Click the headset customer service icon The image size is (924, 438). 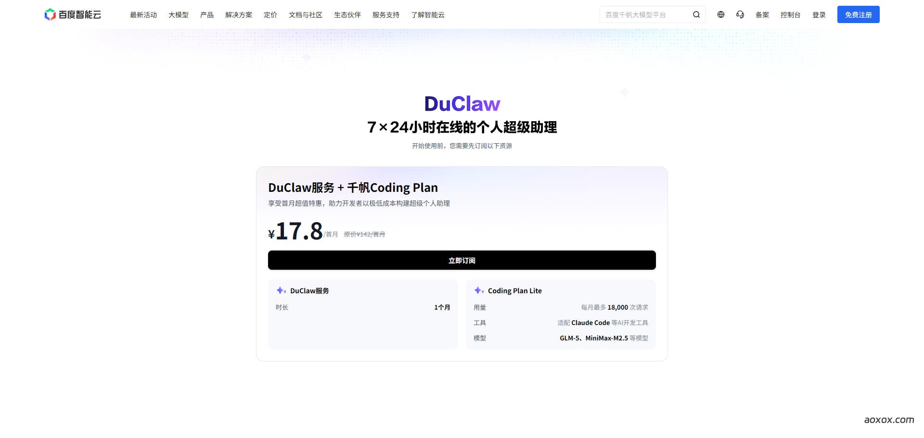pos(740,14)
